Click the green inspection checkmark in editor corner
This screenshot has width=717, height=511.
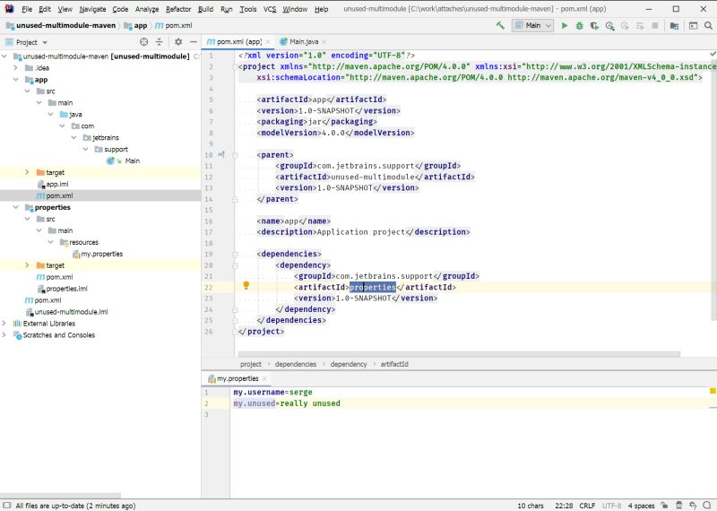[x=713, y=54]
